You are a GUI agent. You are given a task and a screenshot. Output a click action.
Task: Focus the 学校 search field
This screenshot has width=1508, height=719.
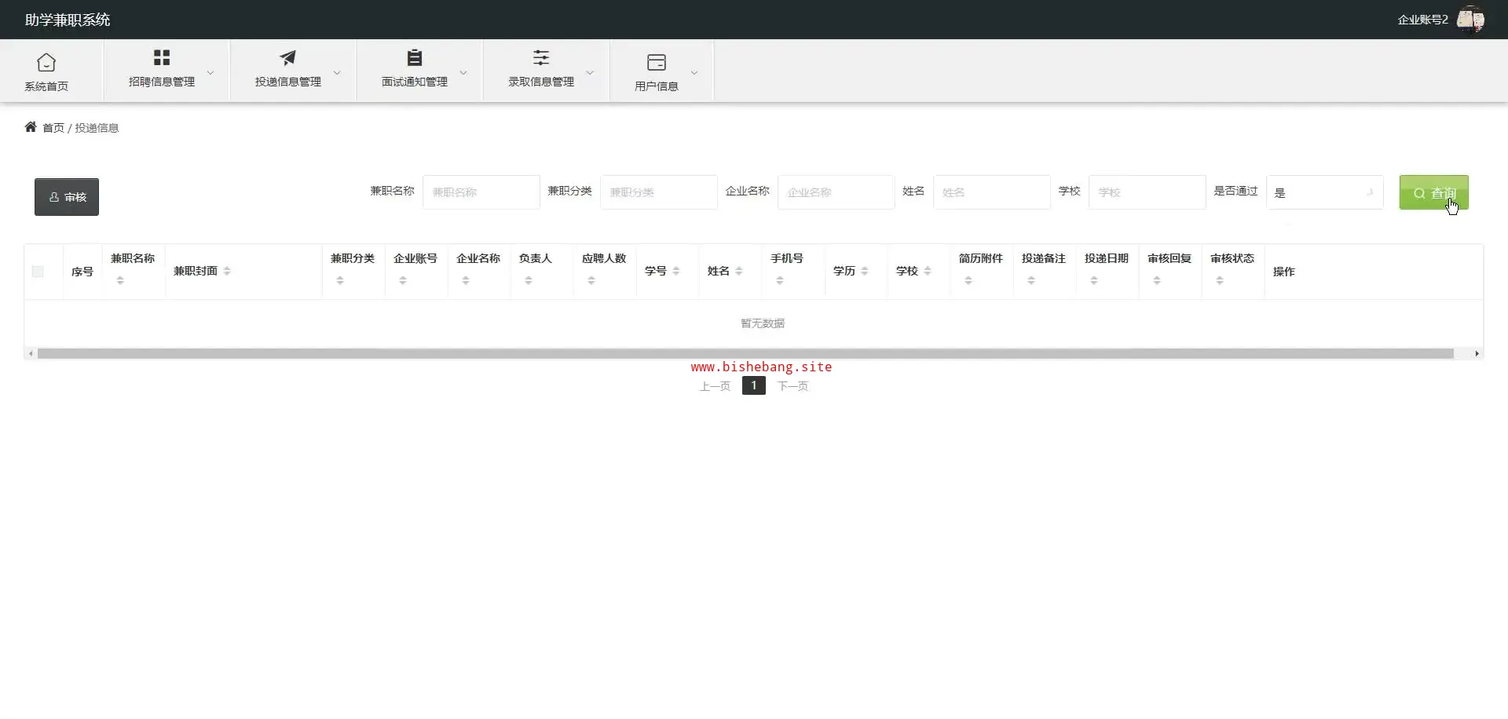pyautogui.click(x=1147, y=192)
